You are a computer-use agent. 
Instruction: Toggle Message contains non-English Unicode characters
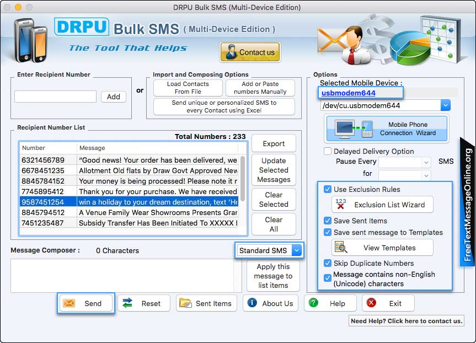tap(328, 278)
